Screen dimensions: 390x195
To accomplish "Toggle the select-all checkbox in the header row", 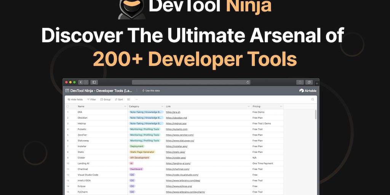I will click(68, 106).
